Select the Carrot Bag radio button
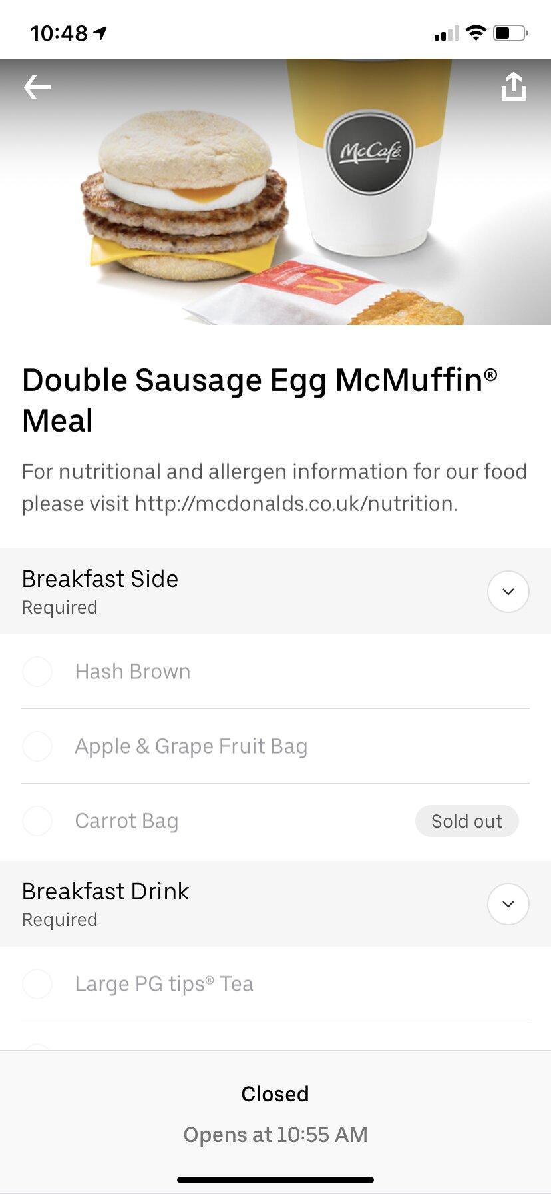 point(37,821)
